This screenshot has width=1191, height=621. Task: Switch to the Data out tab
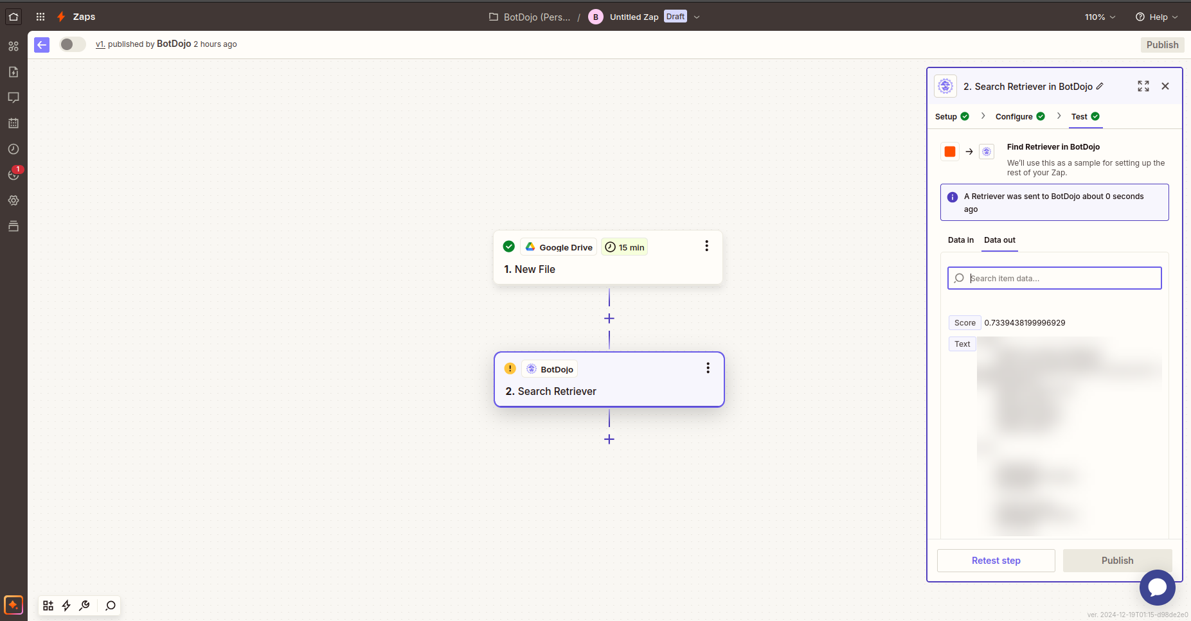(x=999, y=240)
